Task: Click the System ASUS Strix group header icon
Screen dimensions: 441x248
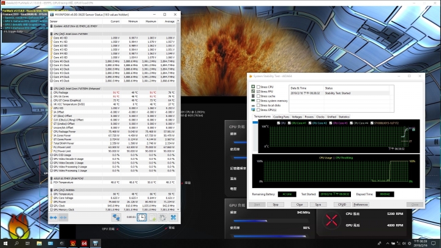Action: [x=51, y=26]
